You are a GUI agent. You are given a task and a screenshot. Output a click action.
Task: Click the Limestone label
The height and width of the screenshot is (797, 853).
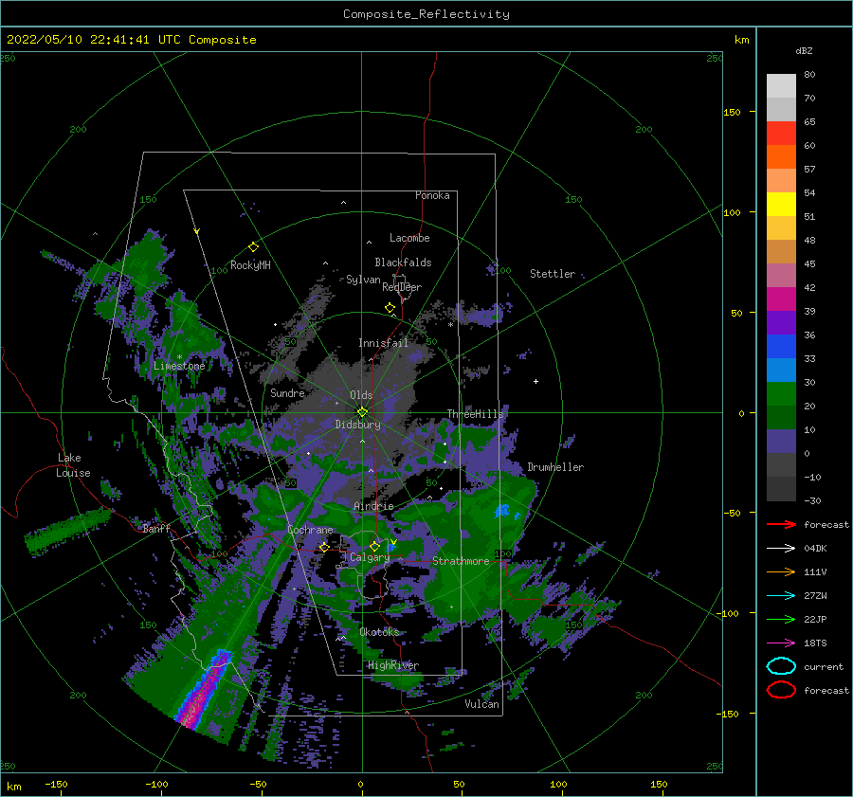pos(179,366)
